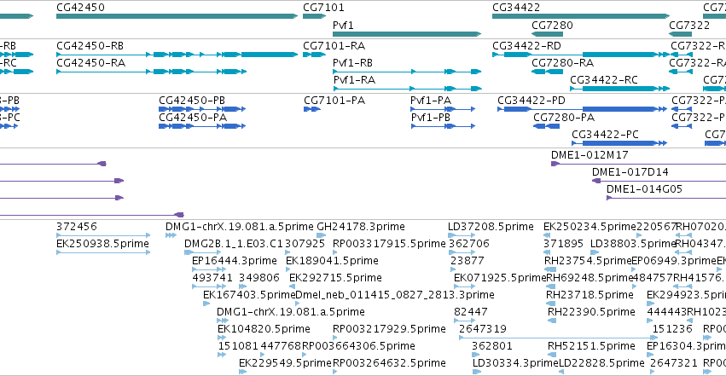Click the 372456 feature label
726x376 pixels.
77,227
